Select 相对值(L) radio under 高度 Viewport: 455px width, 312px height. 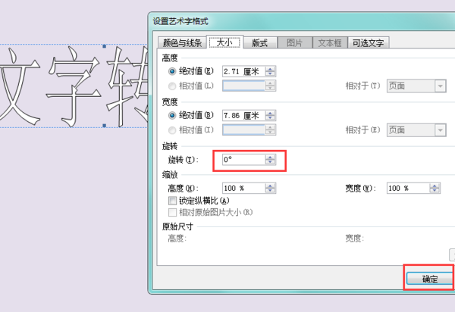tap(172, 86)
